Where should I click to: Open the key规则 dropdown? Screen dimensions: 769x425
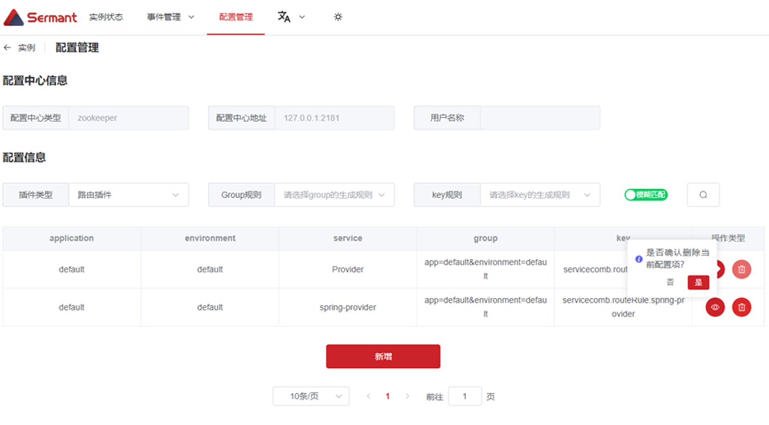point(540,195)
